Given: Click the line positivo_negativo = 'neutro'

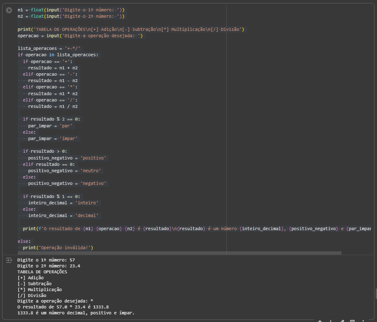Looking at the screenshot, I should pos(64,171).
